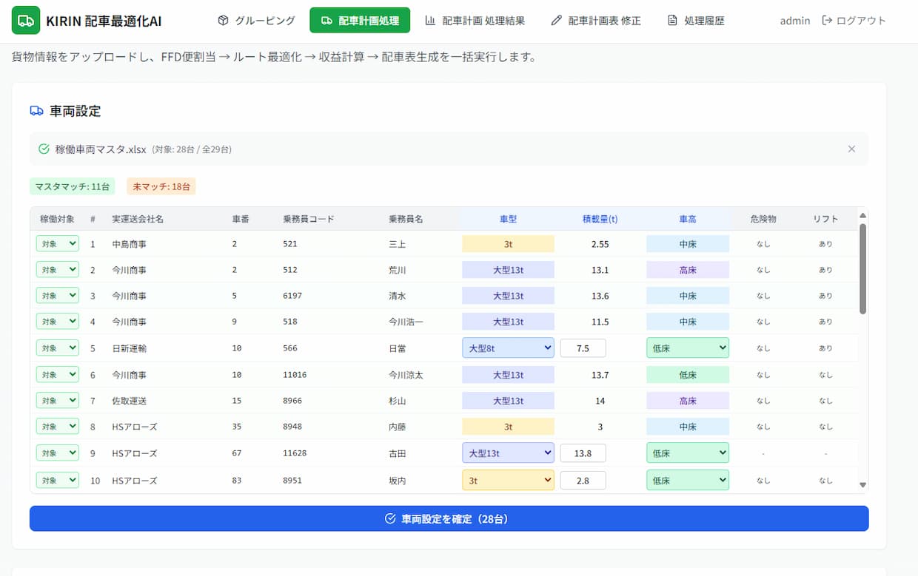918x576 pixels.
Task: Switch to 配車計画 処理結果 tab
Action: click(475, 21)
